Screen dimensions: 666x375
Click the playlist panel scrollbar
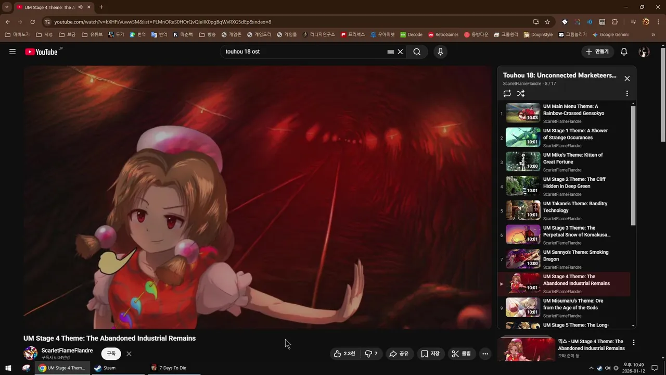click(633, 166)
